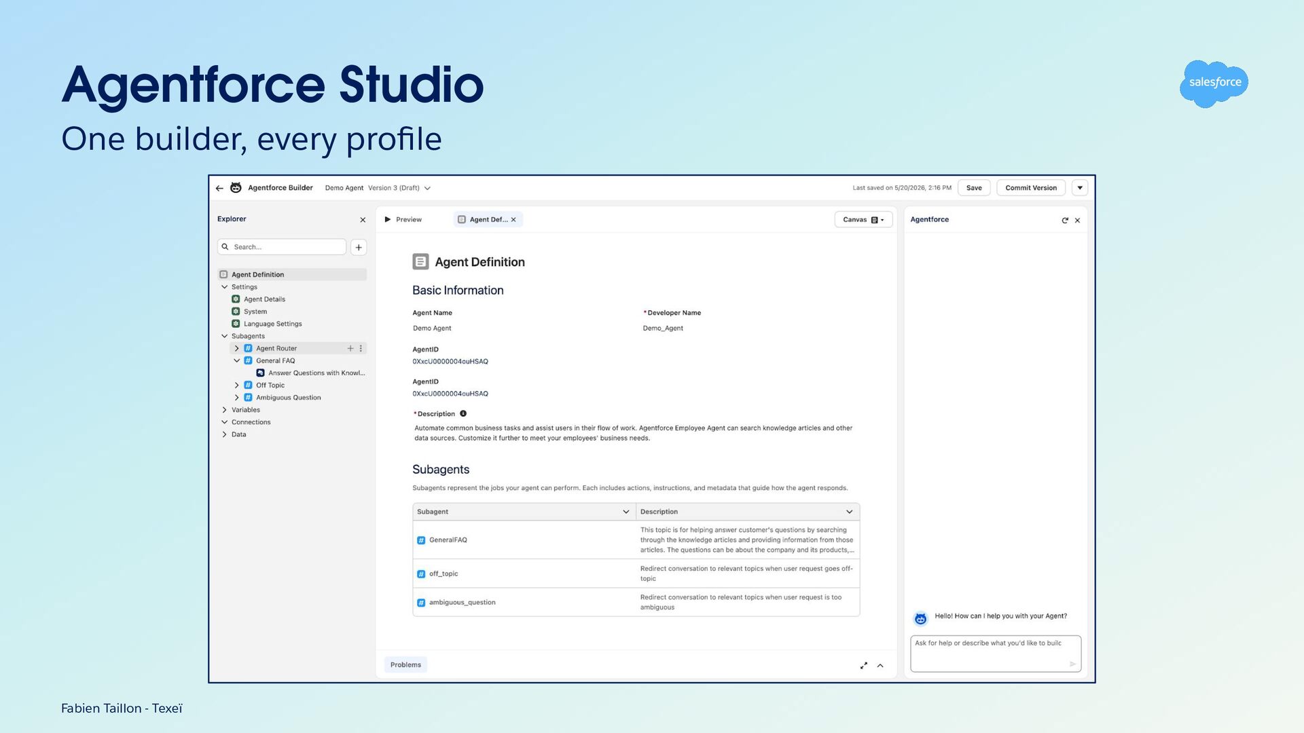Open the Canvas view dropdown
This screenshot has height=733, width=1304.
(x=863, y=219)
